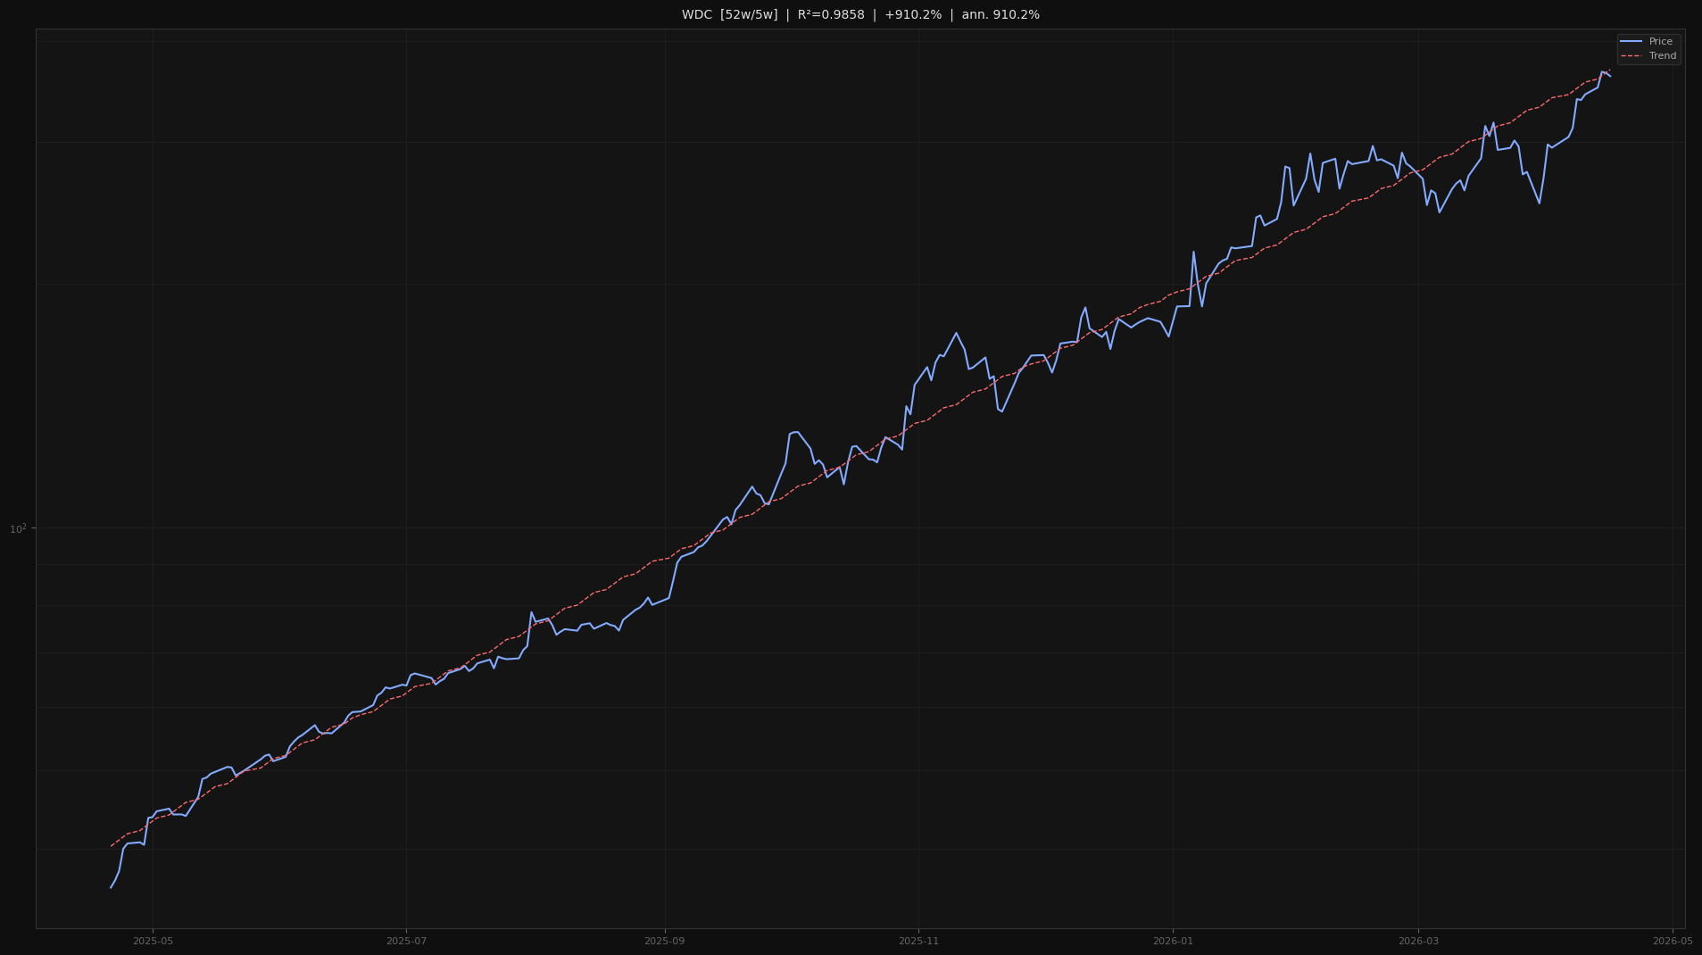Click the 2025-09 date label on axis
The image size is (1702, 955).
tap(665, 941)
